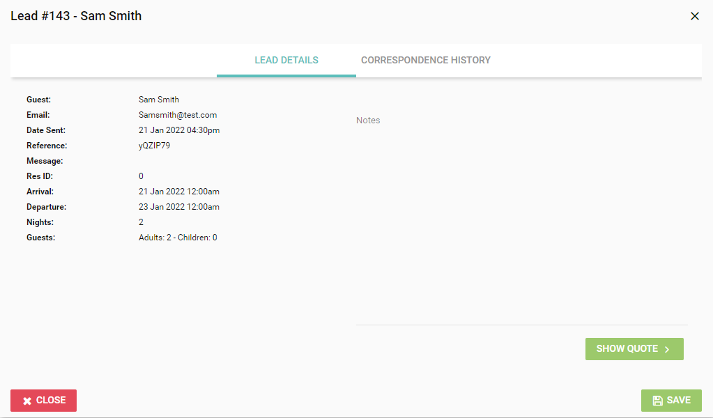Click the email address Samsmith@test.com
This screenshot has width=713, height=418.
click(178, 115)
